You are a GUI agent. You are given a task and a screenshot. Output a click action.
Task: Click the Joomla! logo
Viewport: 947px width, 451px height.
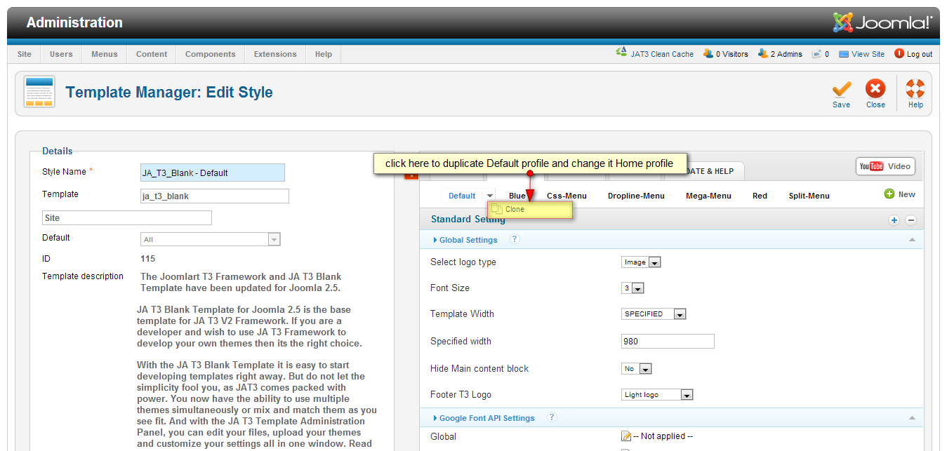coord(882,22)
